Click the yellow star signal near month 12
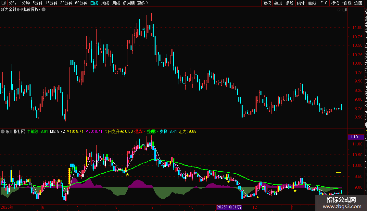 tap(258, 197)
